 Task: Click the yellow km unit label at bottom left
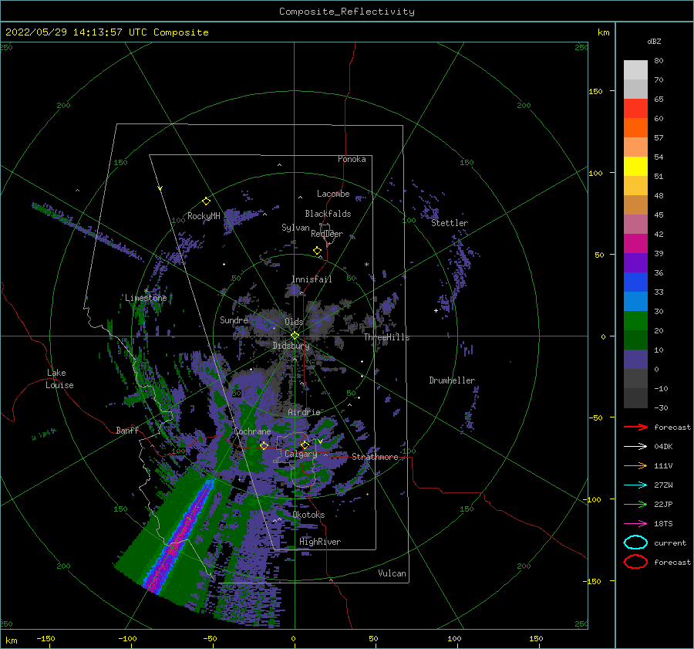pos(11,641)
